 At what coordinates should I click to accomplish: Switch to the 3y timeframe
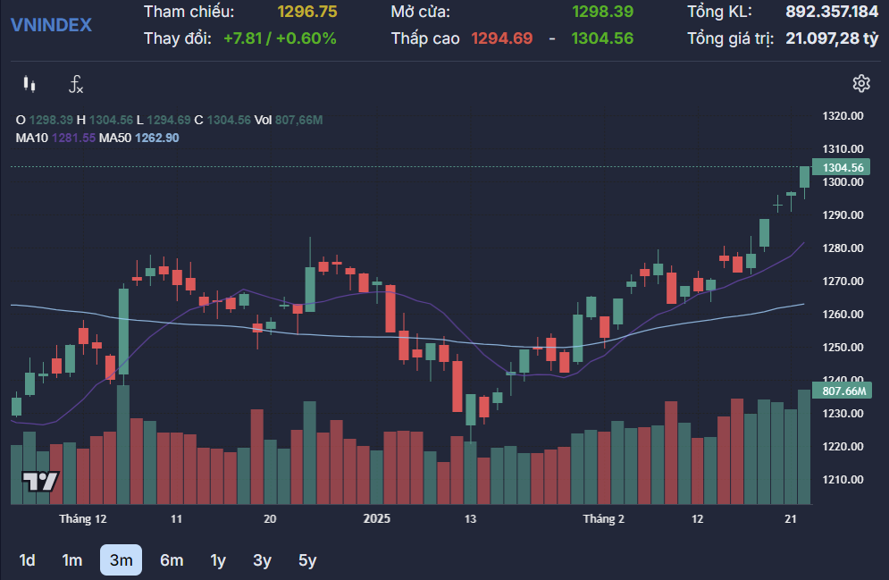[x=262, y=560]
